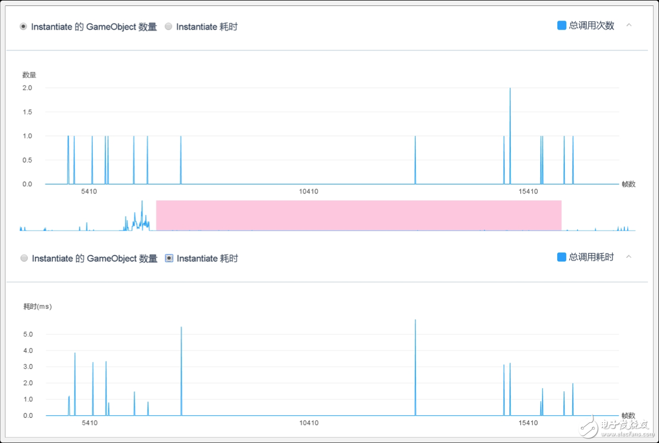Click the 总调用次数 legend label
This screenshot has width=659, height=443.
click(x=592, y=26)
